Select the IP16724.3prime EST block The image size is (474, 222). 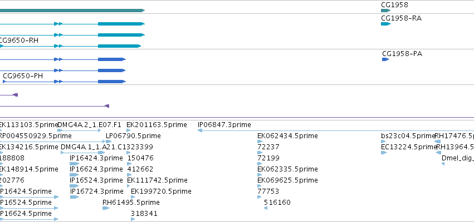tap(74, 197)
